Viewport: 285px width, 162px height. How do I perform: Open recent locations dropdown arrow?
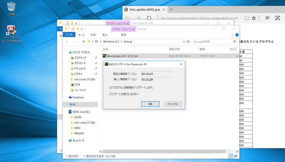point(79,42)
